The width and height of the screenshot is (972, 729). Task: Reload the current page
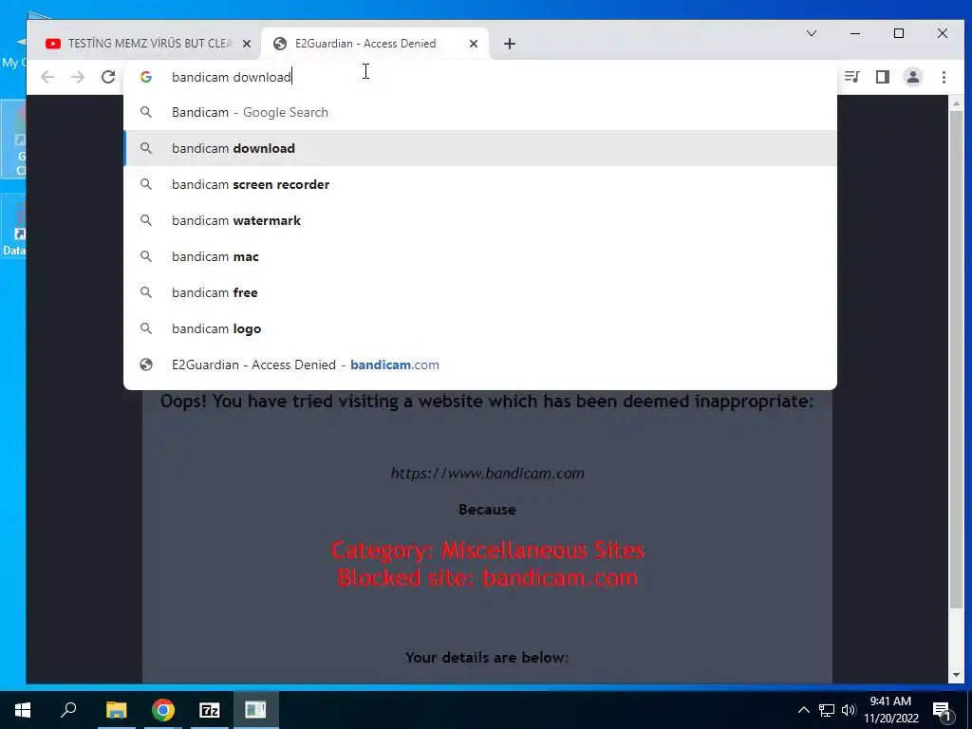pos(108,77)
